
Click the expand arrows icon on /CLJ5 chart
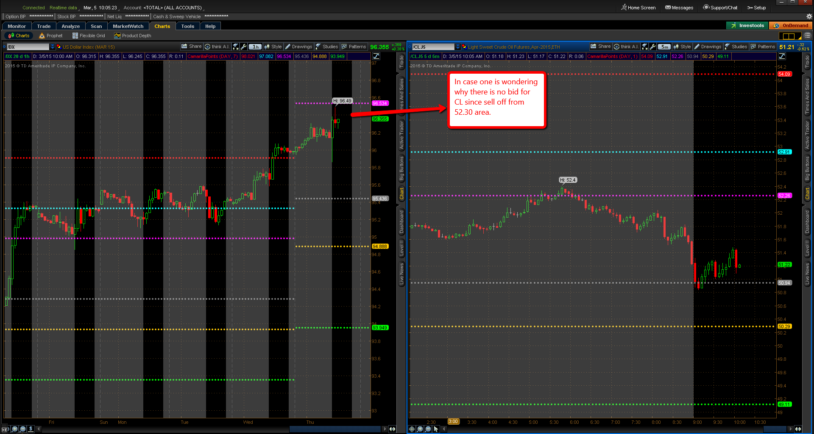tap(645, 47)
